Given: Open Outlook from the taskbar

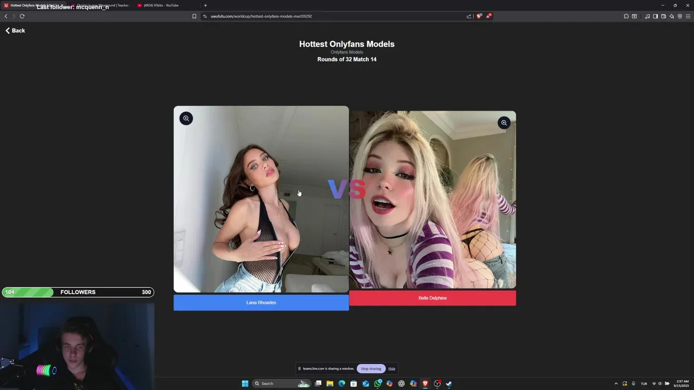Looking at the screenshot, I should (x=365, y=383).
